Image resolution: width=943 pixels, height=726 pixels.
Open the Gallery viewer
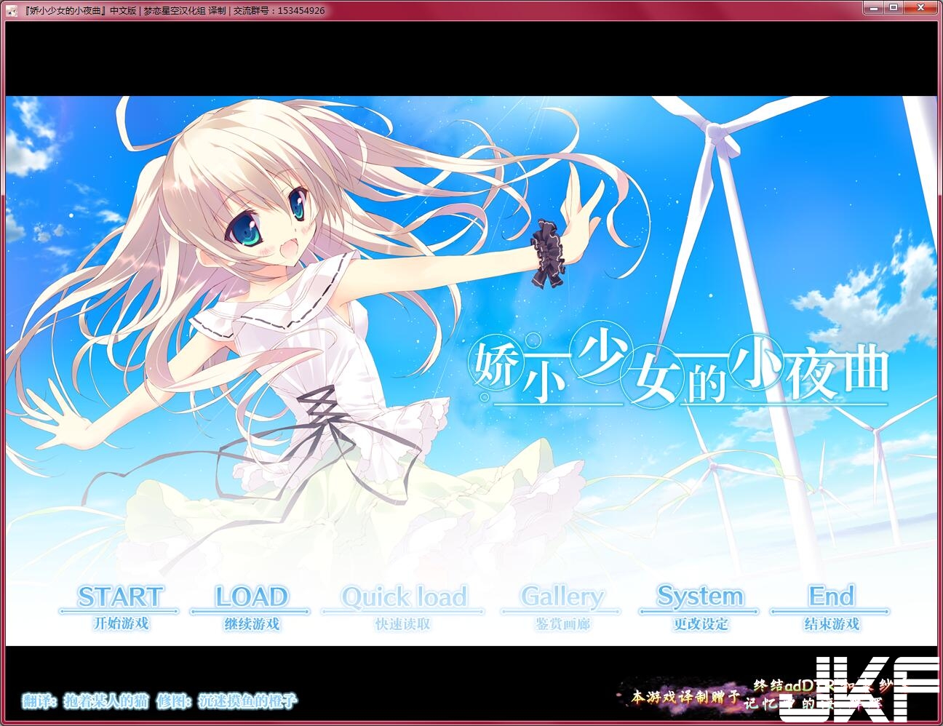(562, 607)
